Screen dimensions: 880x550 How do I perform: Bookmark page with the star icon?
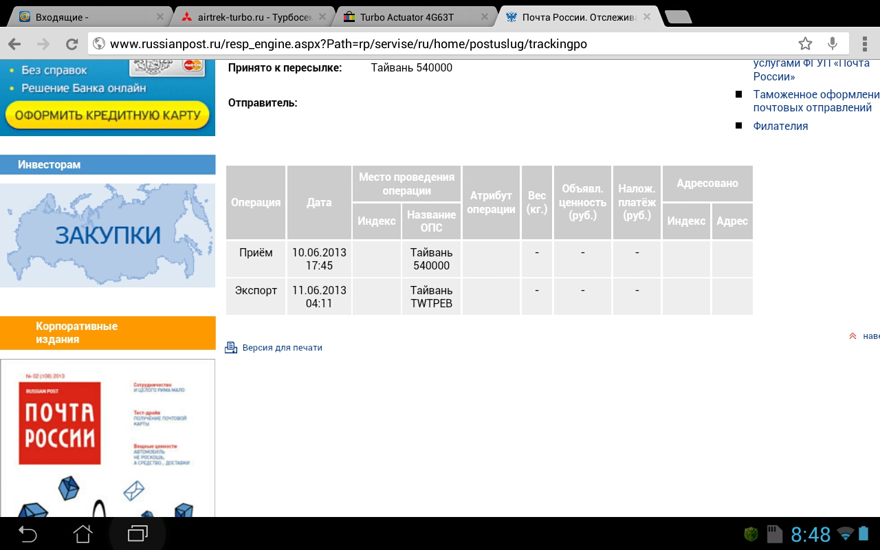tap(805, 44)
